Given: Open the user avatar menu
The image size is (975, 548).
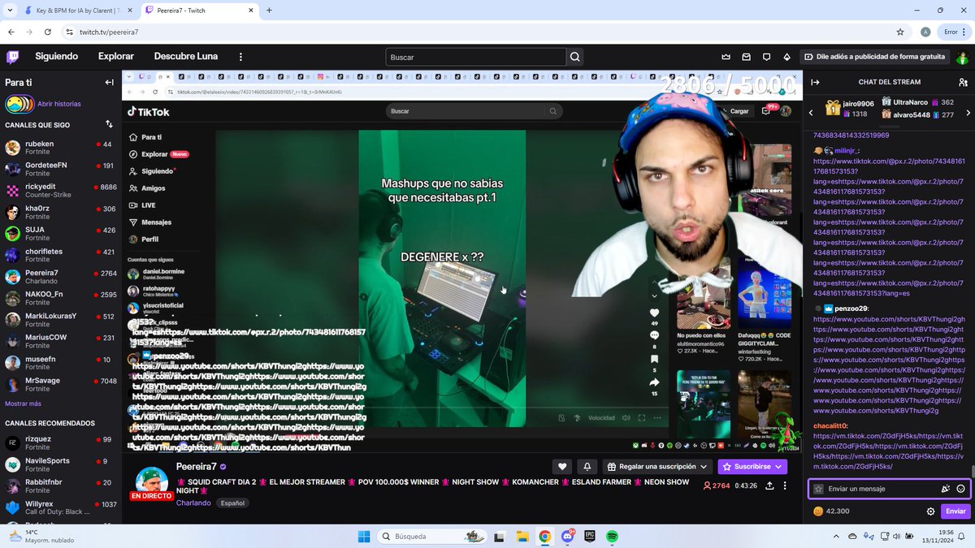Looking at the screenshot, I should coord(962,57).
